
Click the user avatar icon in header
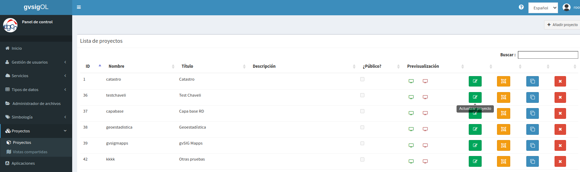point(567,7)
